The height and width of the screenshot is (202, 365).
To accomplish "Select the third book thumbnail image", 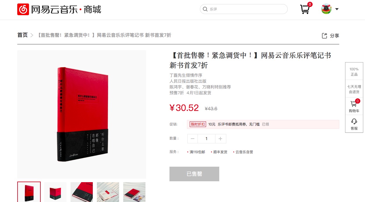I will pos(82,192).
